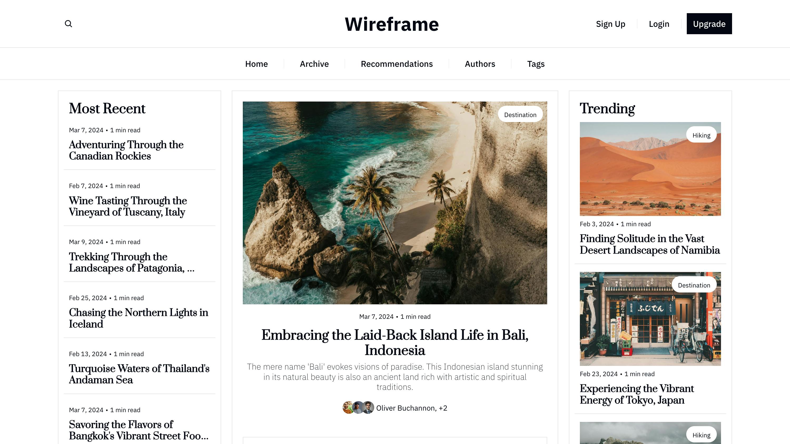This screenshot has height=444, width=790.
Task: Select the Destination tag on the Tokyo photo
Action: click(x=694, y=285)
